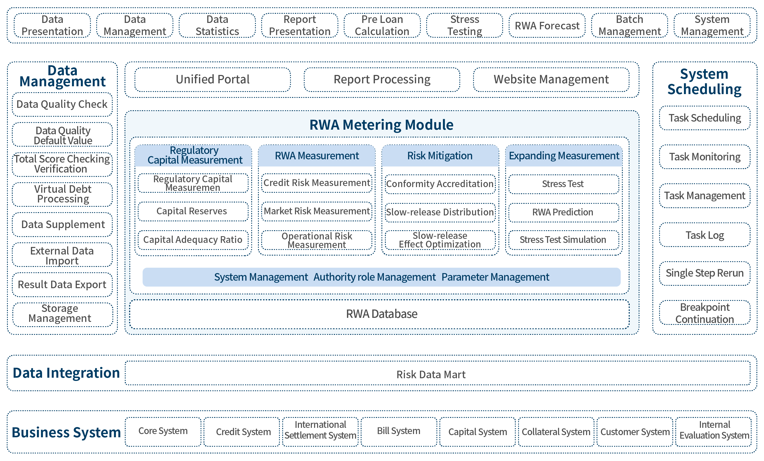
Task: Click Task Log item
Action: tap(705, 235)
